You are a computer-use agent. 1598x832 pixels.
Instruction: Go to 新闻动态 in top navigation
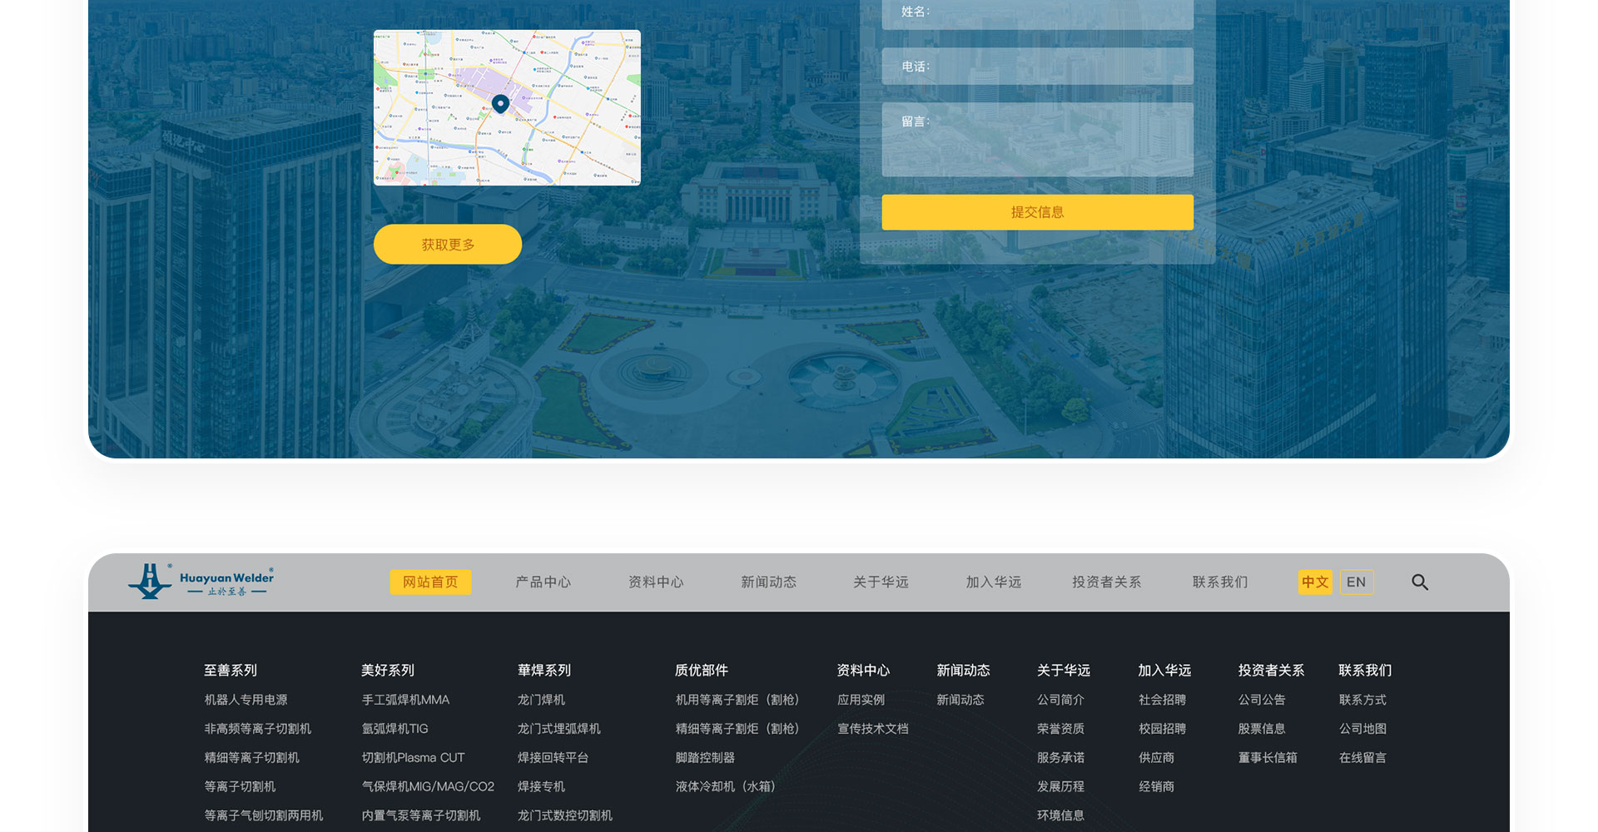click(x=768, y=582)
